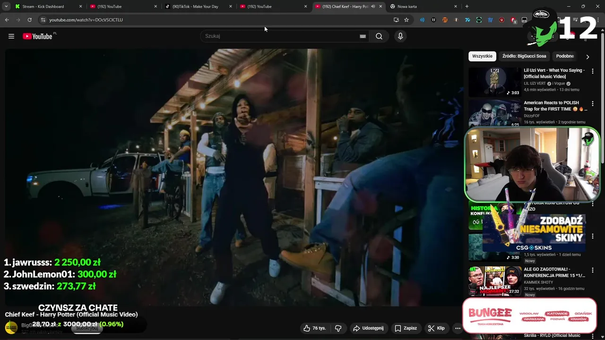605x340 pixels.
Task: Go back with the browser back arrow
Action: point(7,20)
